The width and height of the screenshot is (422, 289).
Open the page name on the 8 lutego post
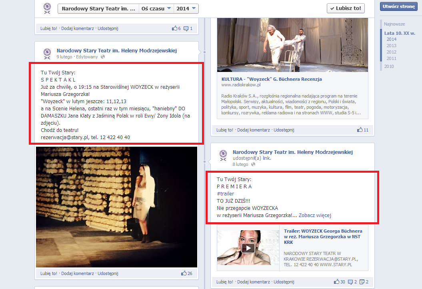(292, 152)
